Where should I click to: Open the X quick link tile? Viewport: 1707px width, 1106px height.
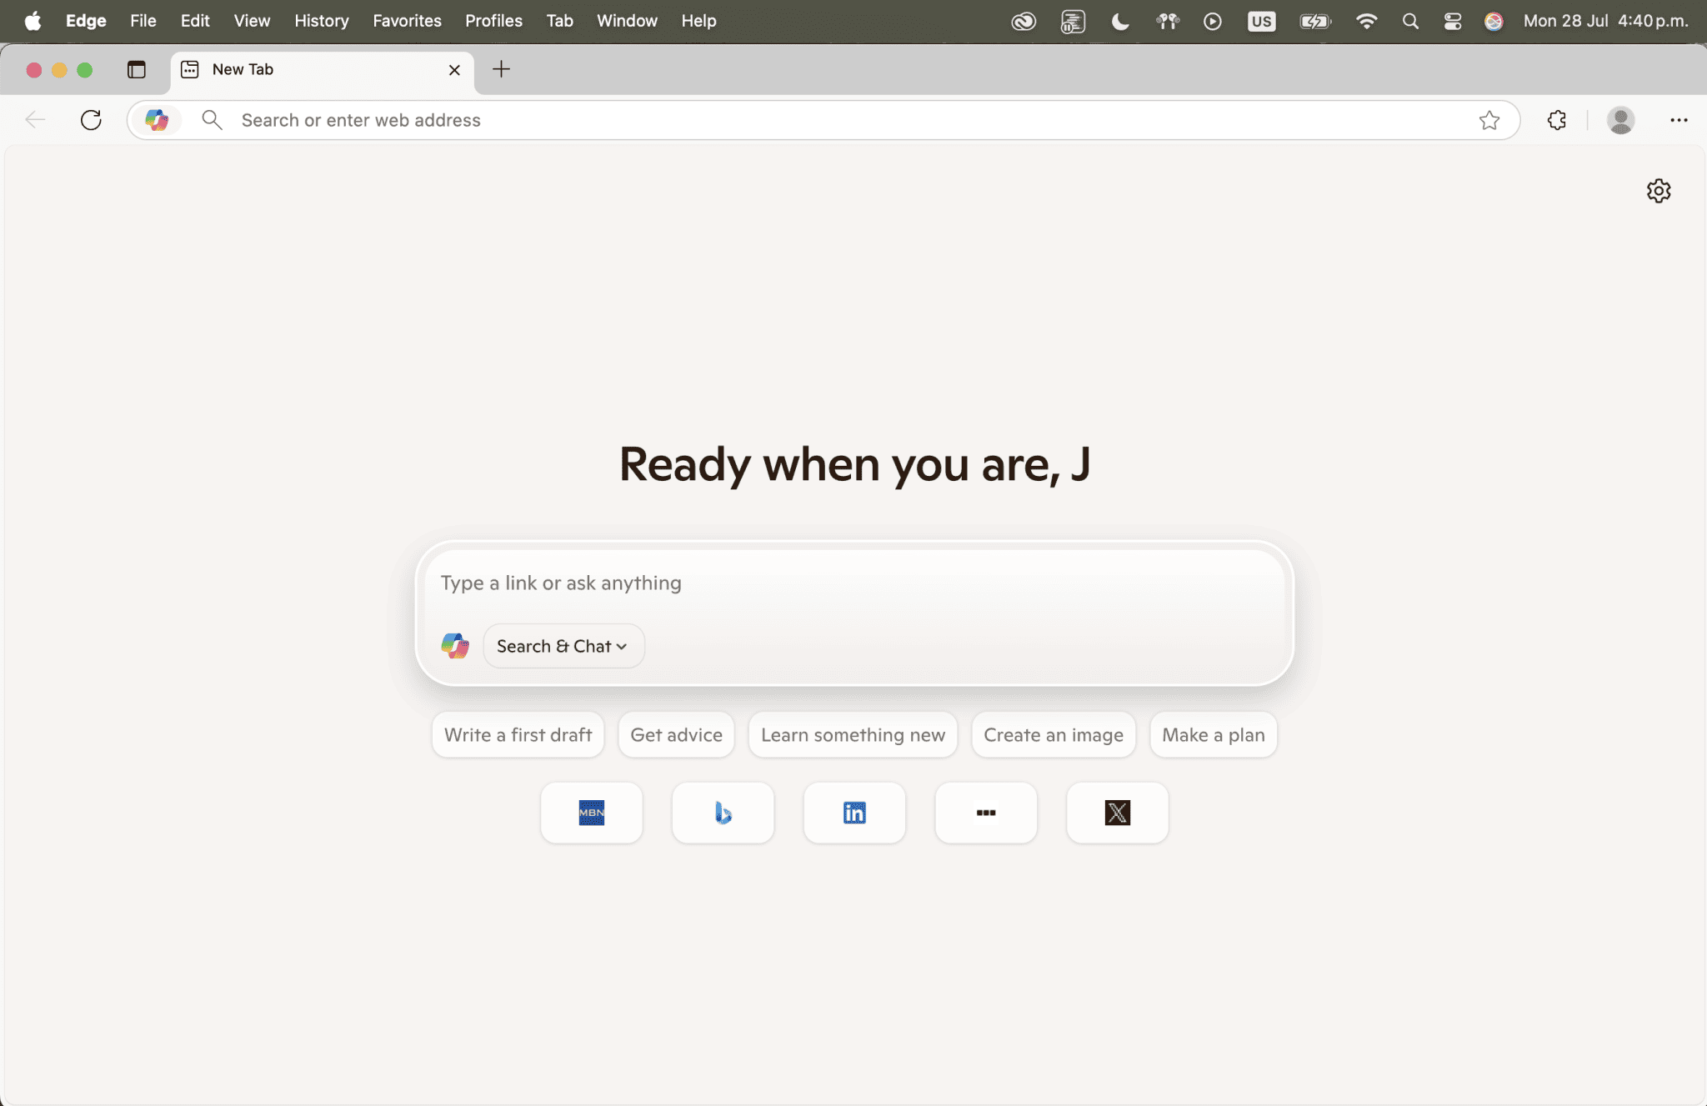pos(1117,813)
